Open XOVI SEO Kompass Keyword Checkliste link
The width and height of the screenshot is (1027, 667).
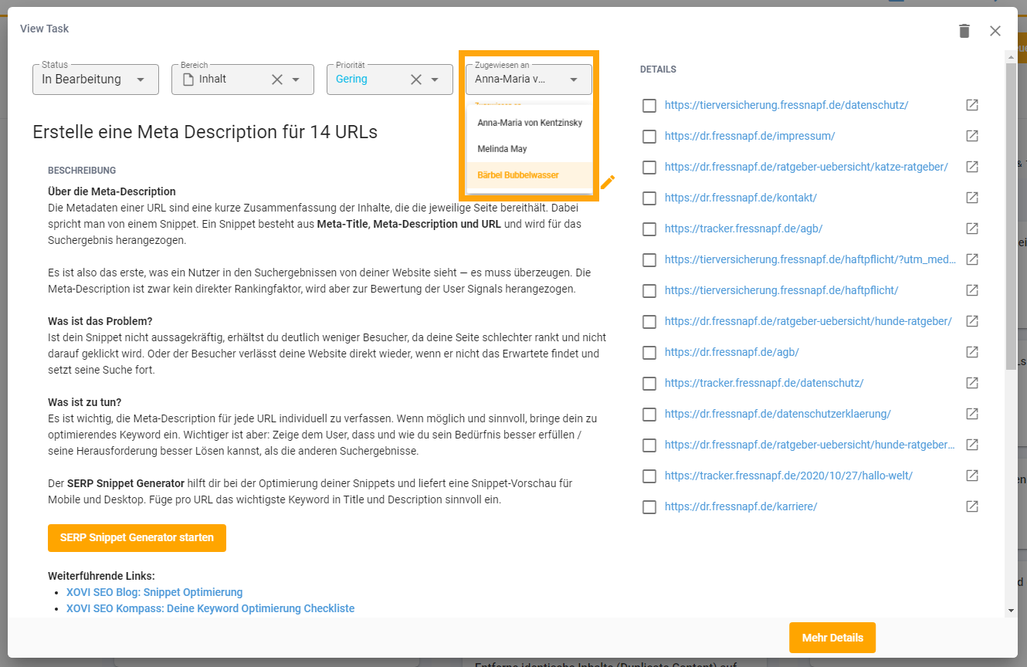click(211, 608)
